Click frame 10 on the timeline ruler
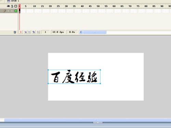 34,6
